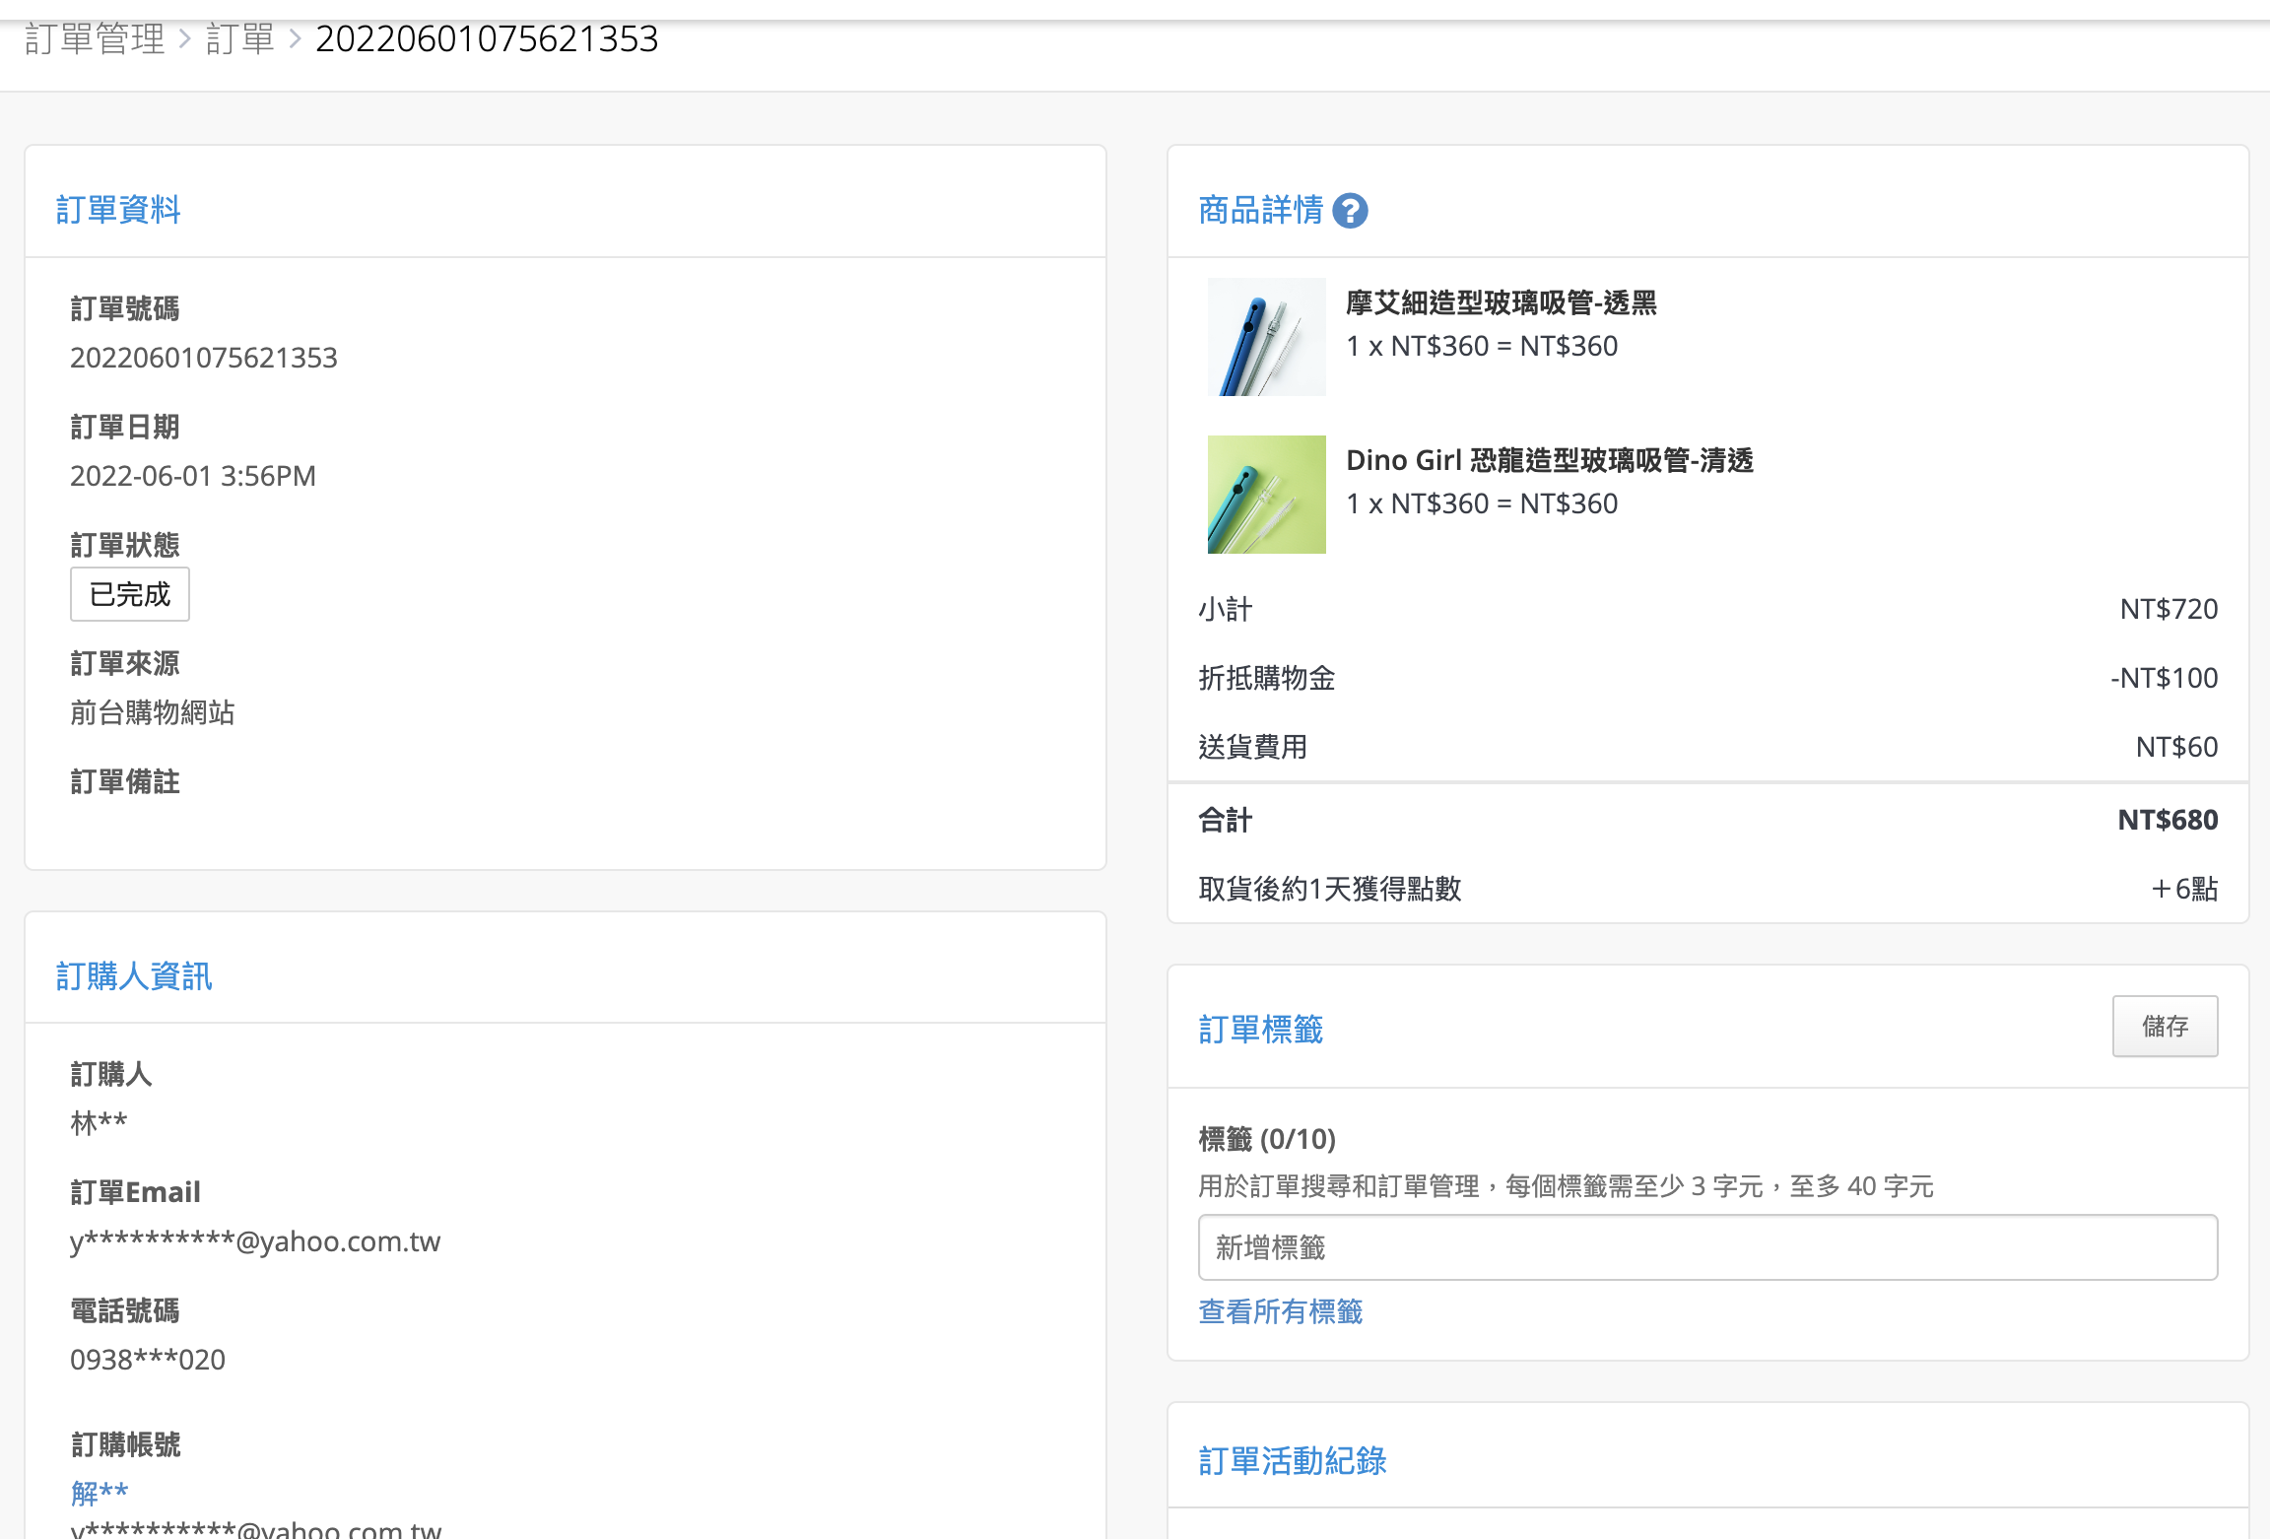Select product Dino Girl 恐龍造型玻璃吸管-清透
The width and height of the screenshot is (2270, 1539).
[x=1550, y=459]
